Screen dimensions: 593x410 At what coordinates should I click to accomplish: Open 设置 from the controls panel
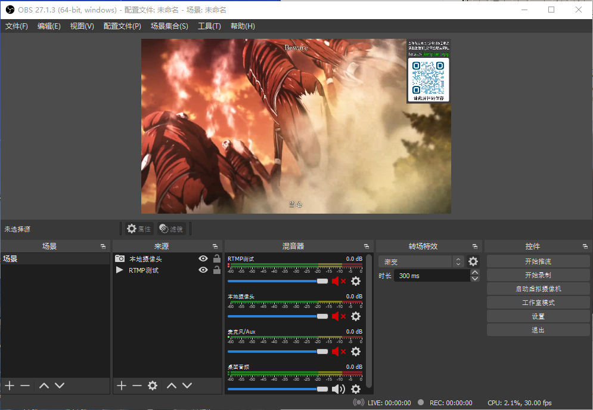538,316
